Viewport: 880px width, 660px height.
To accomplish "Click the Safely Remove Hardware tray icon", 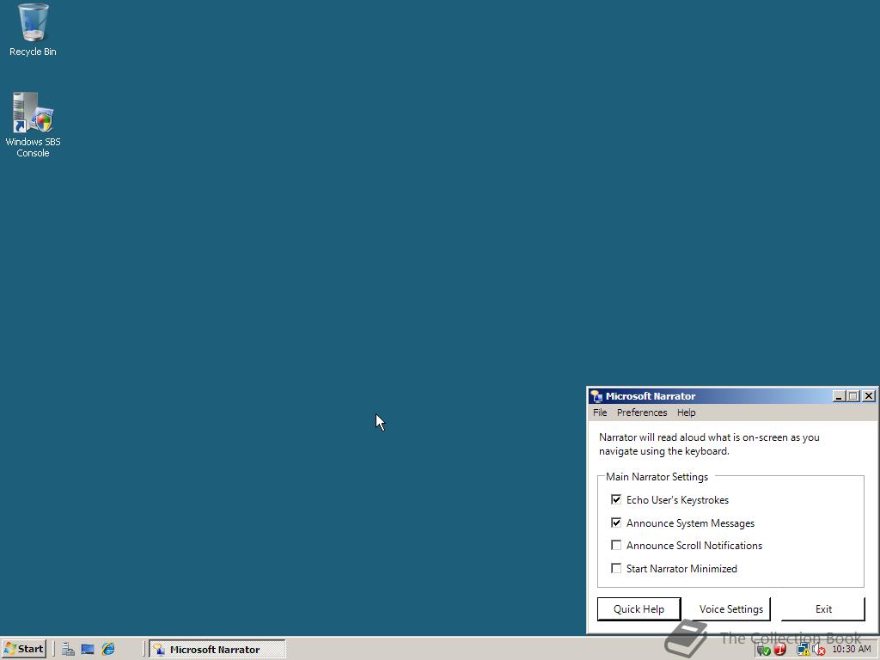I will (763, 650).
